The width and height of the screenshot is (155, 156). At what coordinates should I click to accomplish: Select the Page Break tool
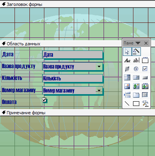pos(127,95)
